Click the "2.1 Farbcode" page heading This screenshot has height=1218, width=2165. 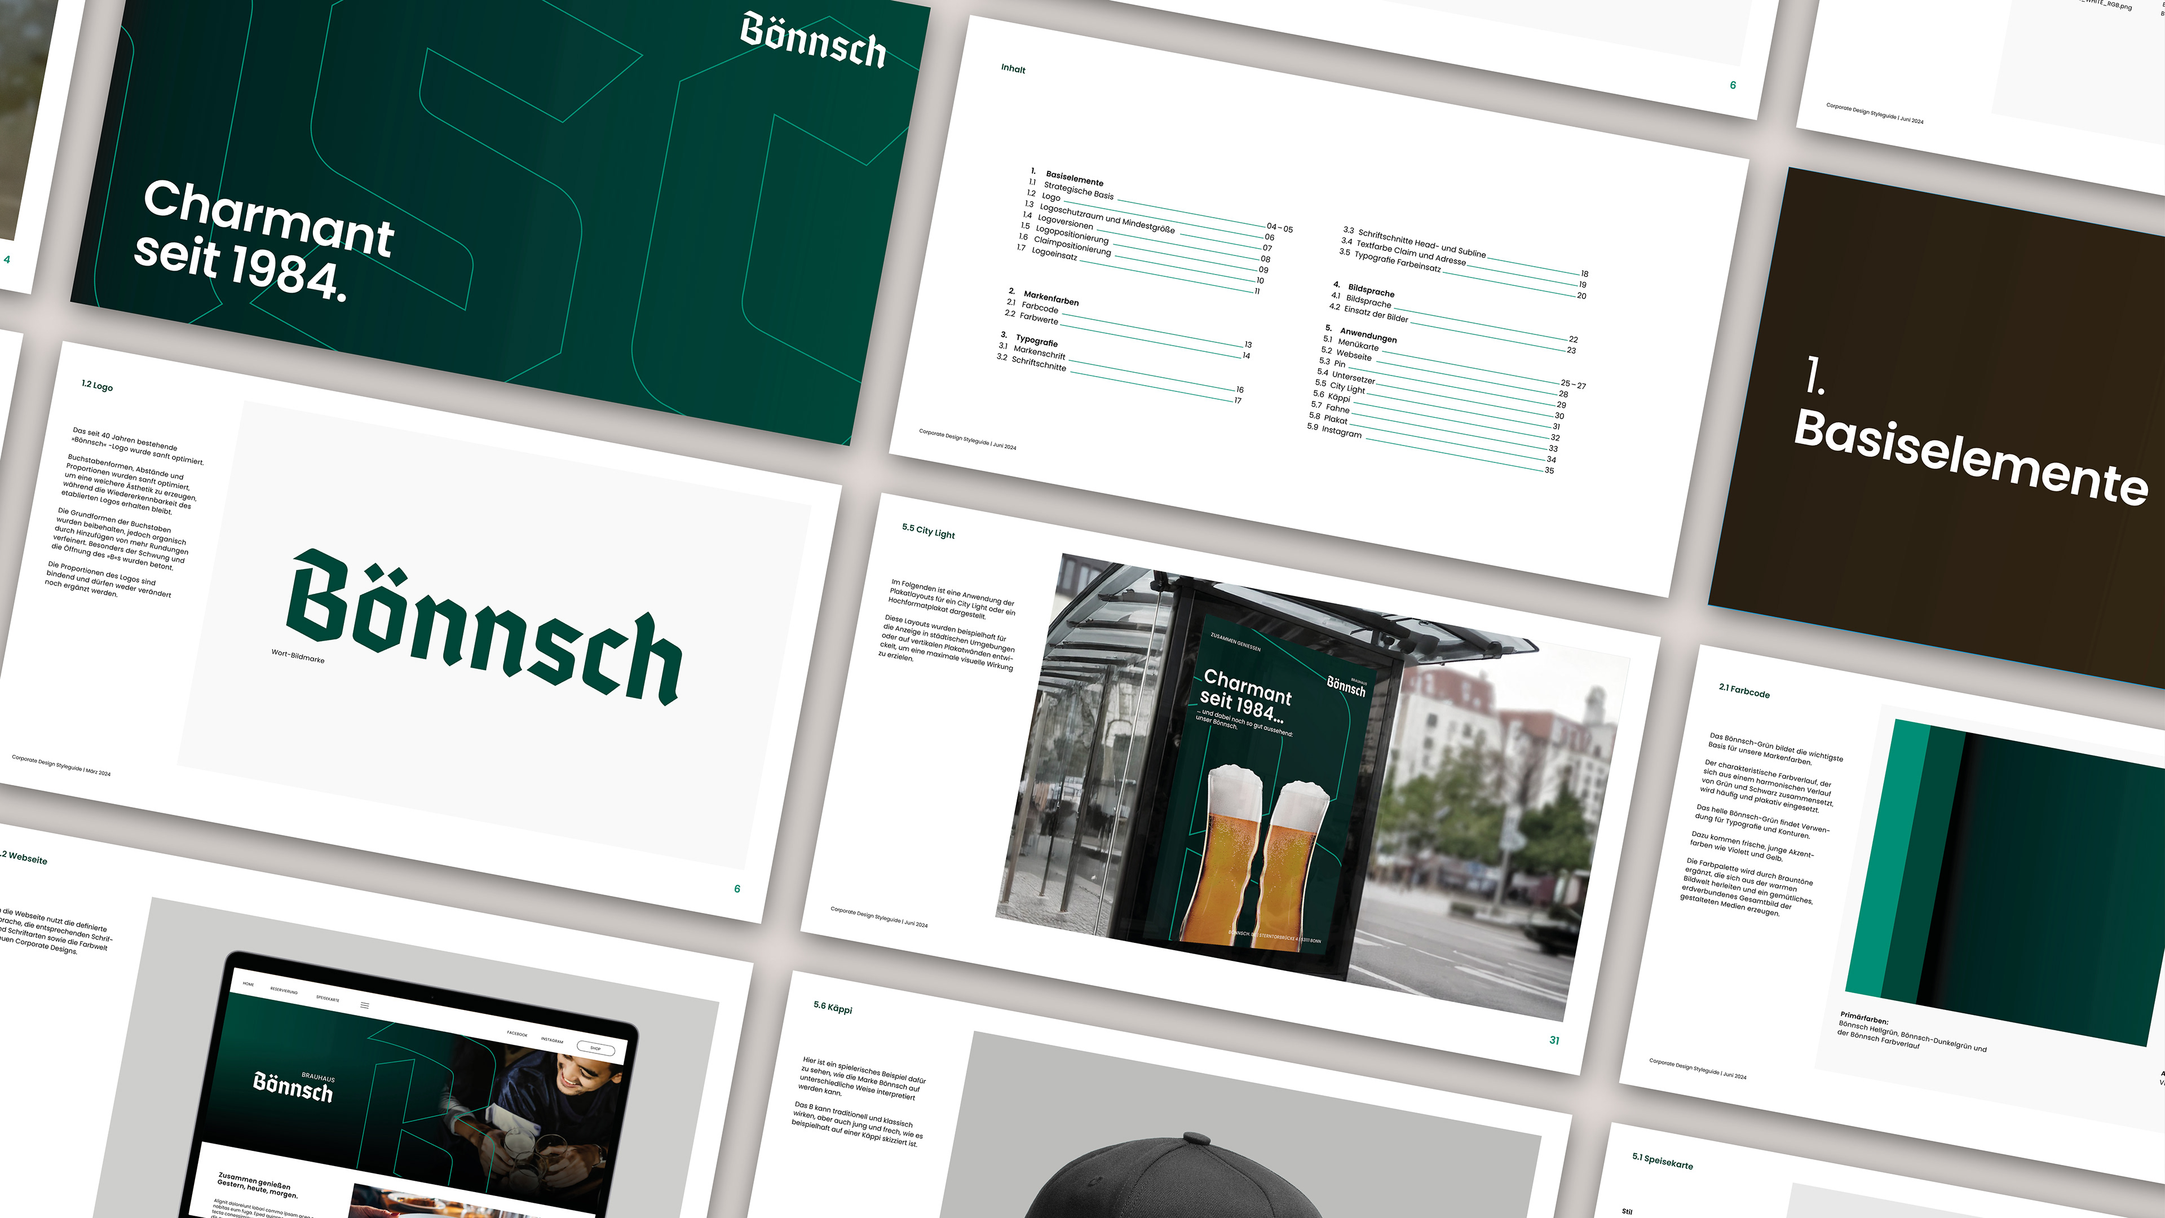[x=1744, y=691]
